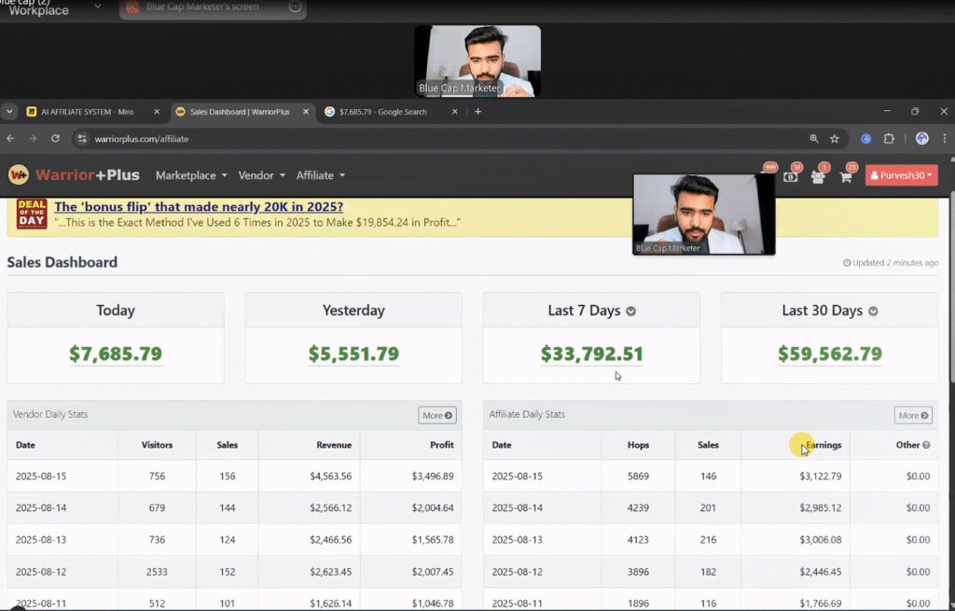The height and width of the screenshot is (611, 955).
Task: Open the three-dot options for shared screen
Action: [295, 7]
